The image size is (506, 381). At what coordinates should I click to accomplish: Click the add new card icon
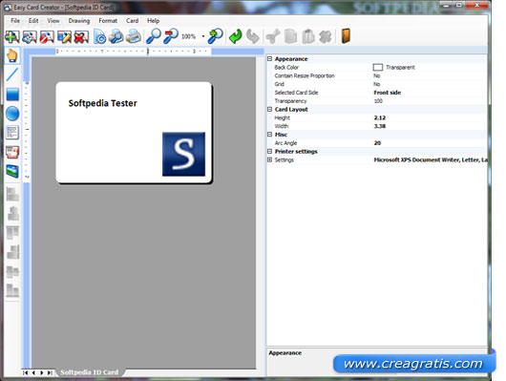pyautogui.click(x=12, y=36)
